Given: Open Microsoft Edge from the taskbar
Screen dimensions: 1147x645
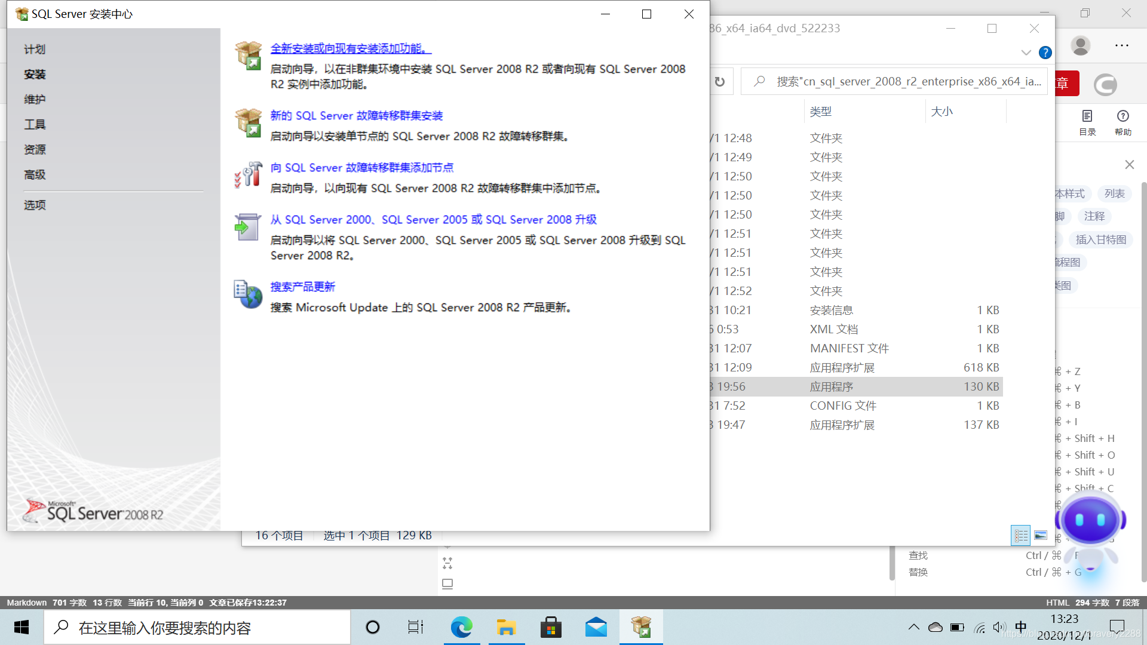Looking at the screenshot, I should 461,627.
